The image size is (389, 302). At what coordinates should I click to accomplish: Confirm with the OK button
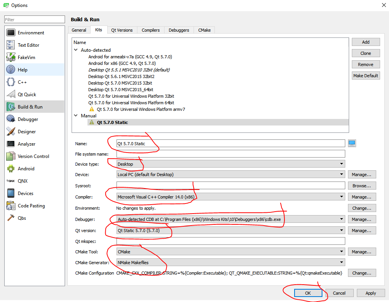tap(308, 293)
